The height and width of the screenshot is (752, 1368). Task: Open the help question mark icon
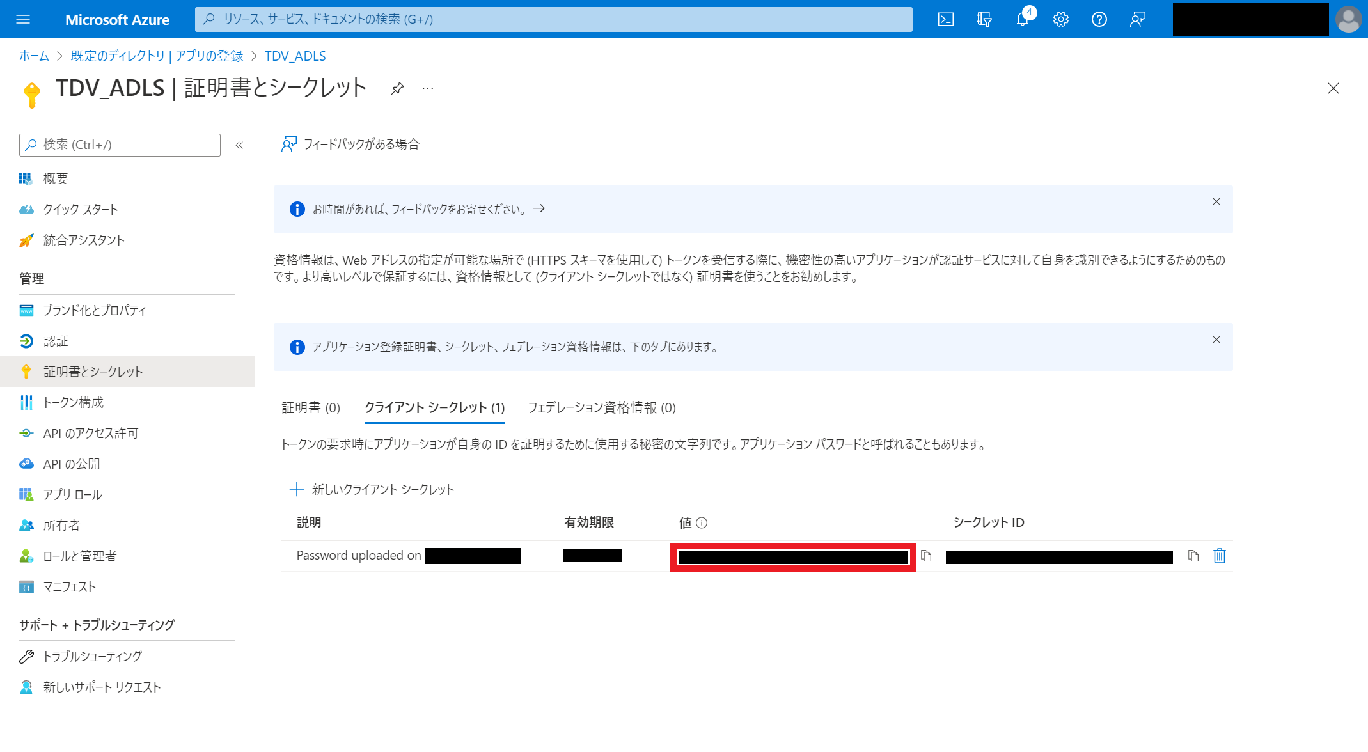(x=1099, y=19)
